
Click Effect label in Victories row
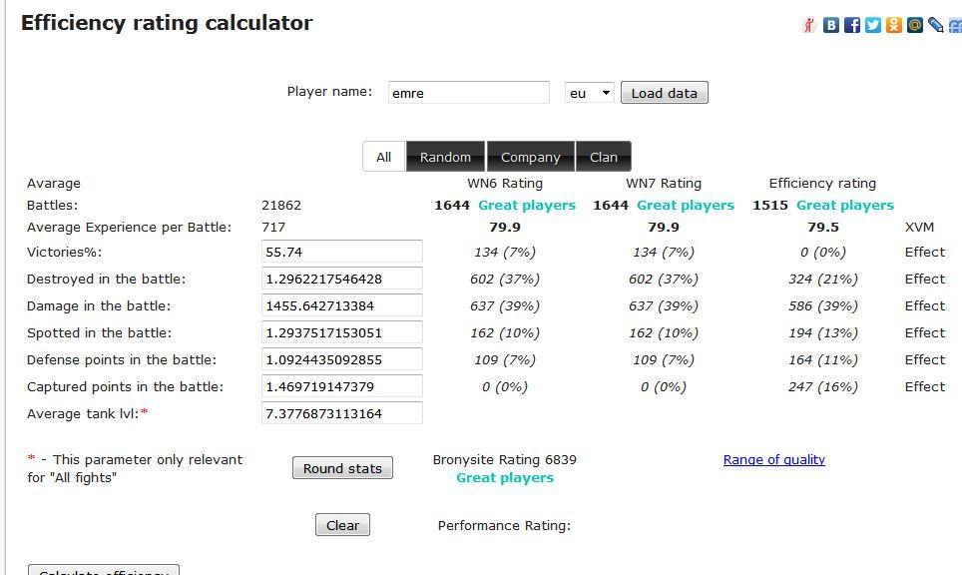pyautogui.click(x=924, y=252)
